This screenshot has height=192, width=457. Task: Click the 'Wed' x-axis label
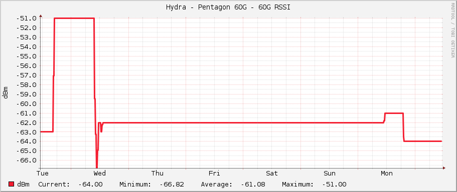100,173
